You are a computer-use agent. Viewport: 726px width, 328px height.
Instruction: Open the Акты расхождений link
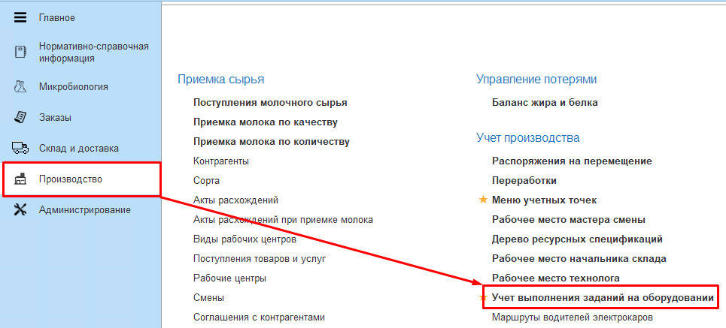(x=235, y=200)
